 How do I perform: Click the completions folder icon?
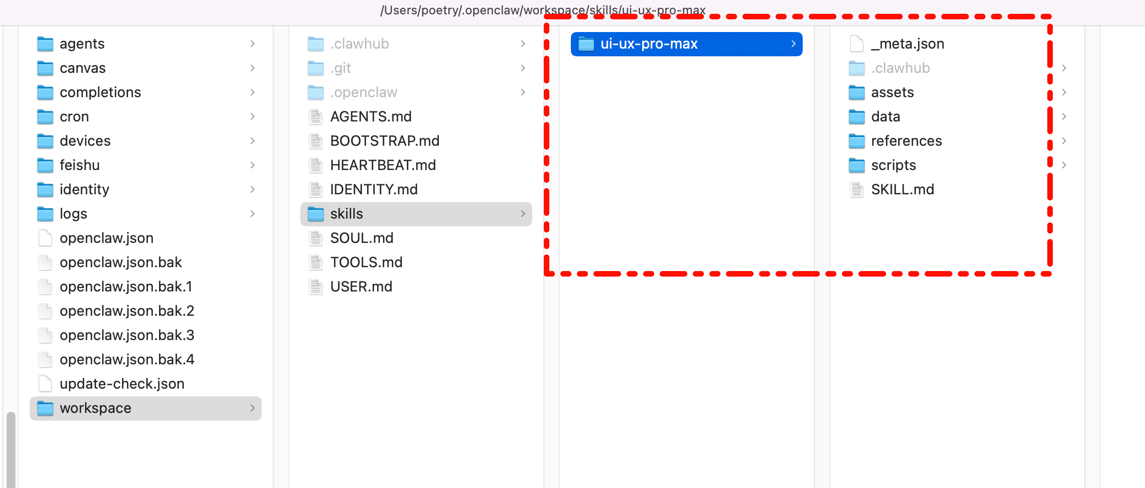(x=45, y=92)
